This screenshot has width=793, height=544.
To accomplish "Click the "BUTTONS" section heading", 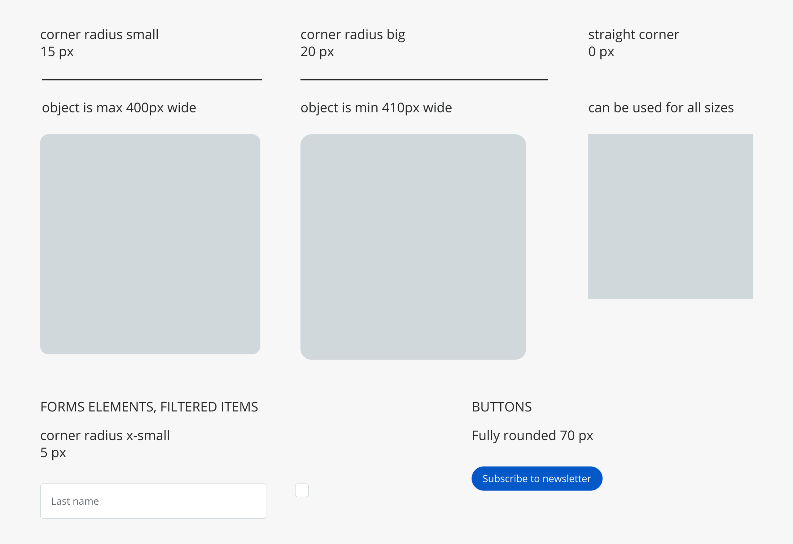I will point(502,407).
